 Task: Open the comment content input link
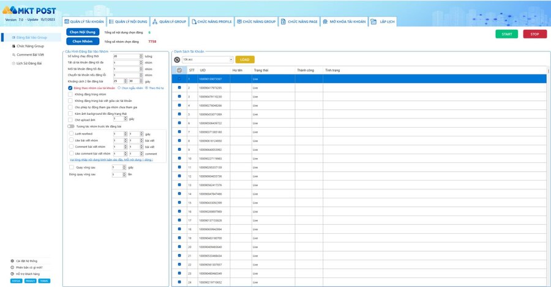pos(111,160)
